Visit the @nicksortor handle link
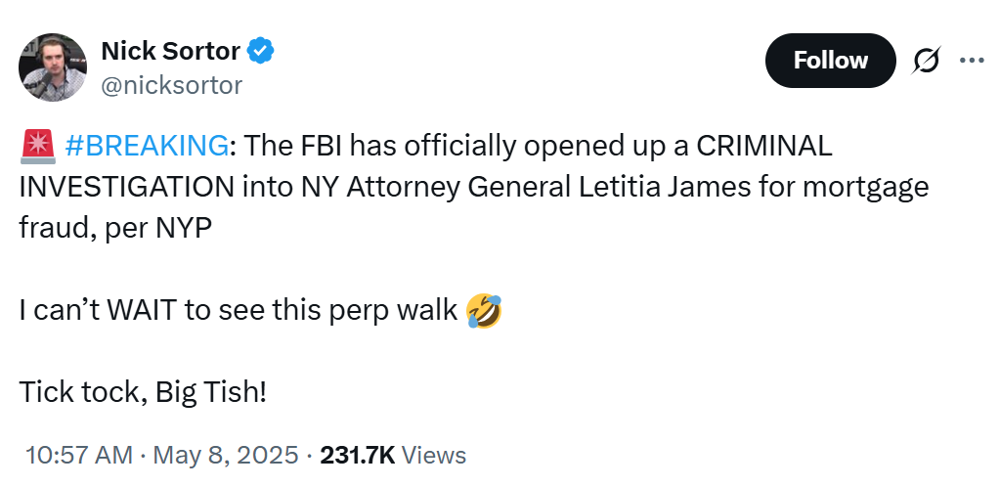Screen dimensions: 1000x487 tap(172, 85)
